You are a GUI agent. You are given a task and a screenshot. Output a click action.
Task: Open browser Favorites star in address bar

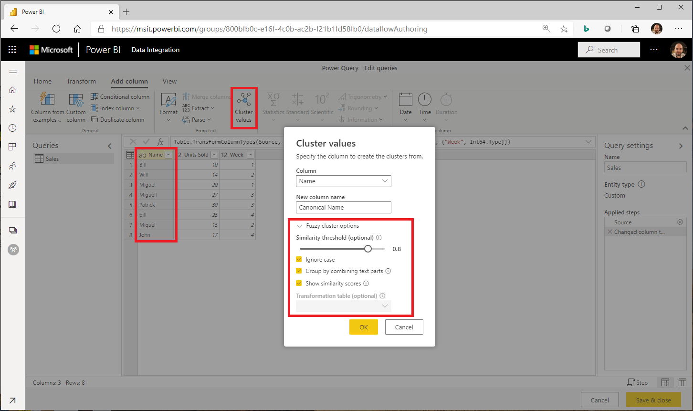[564, 29]
